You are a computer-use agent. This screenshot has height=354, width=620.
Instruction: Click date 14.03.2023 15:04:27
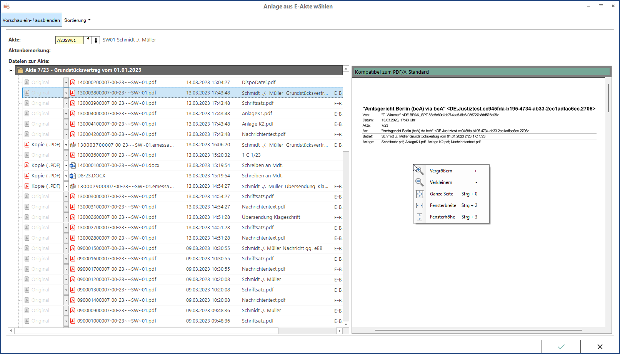click(208, 82)
